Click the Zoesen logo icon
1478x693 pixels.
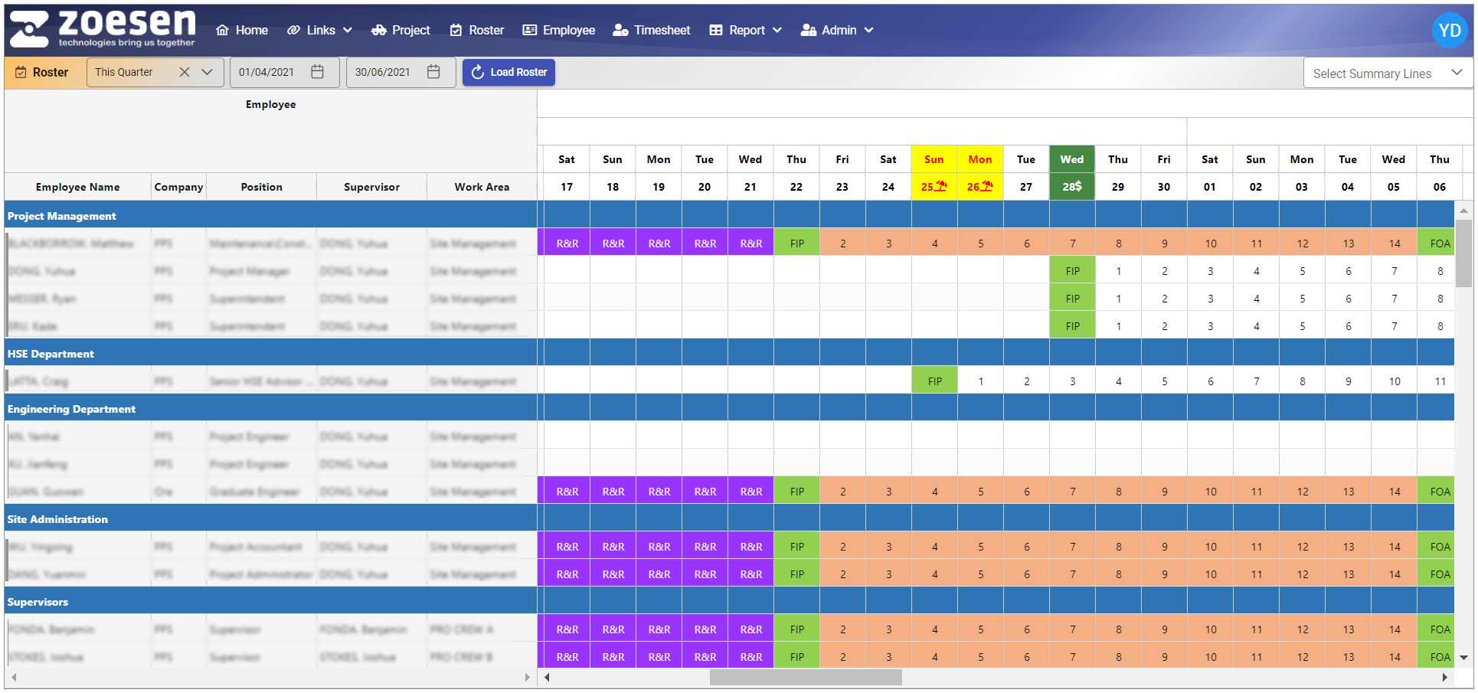click(29, 29)
